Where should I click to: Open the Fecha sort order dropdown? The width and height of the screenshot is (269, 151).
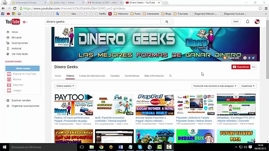[x=215, y=86]
